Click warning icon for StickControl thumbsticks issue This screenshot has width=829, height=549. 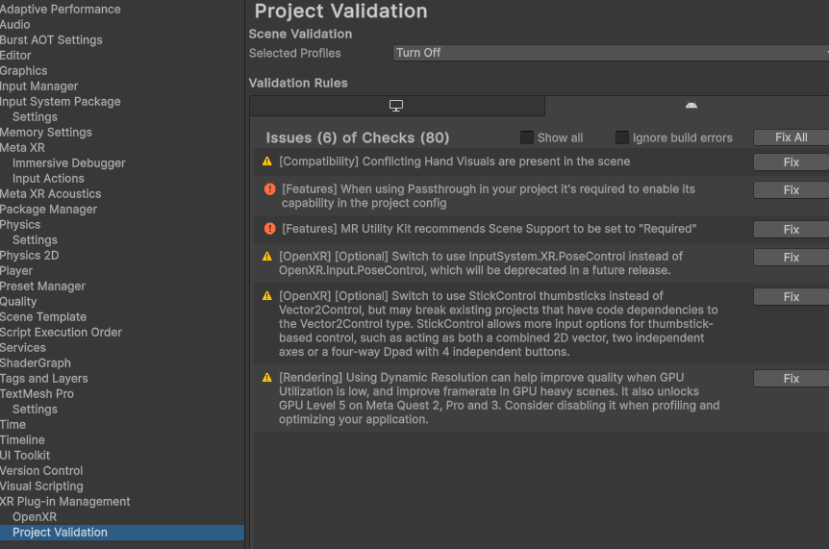pos(267,296)
